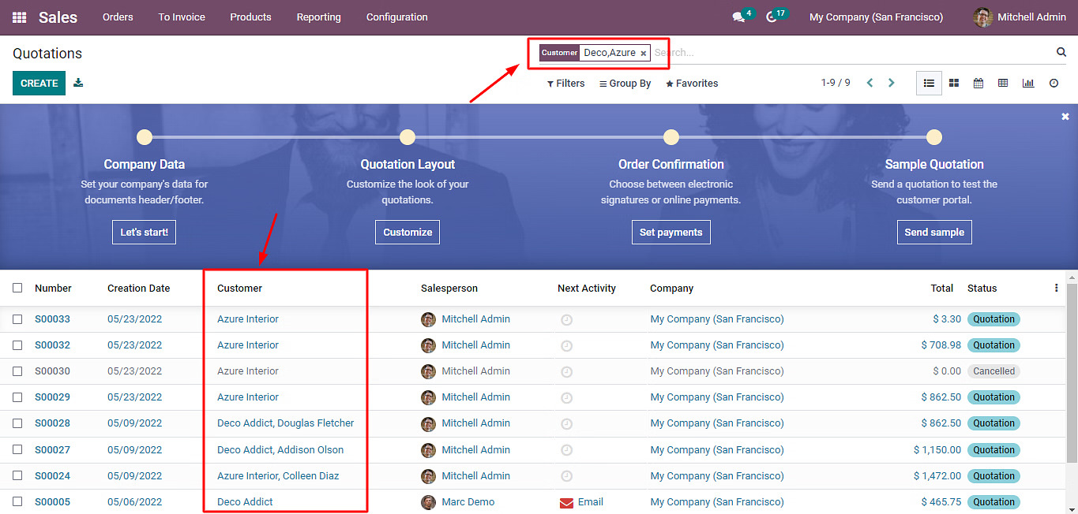Viewport: 1078px width, 514px height.
Task: Open the Configuration menu
Action: (396, 17)
